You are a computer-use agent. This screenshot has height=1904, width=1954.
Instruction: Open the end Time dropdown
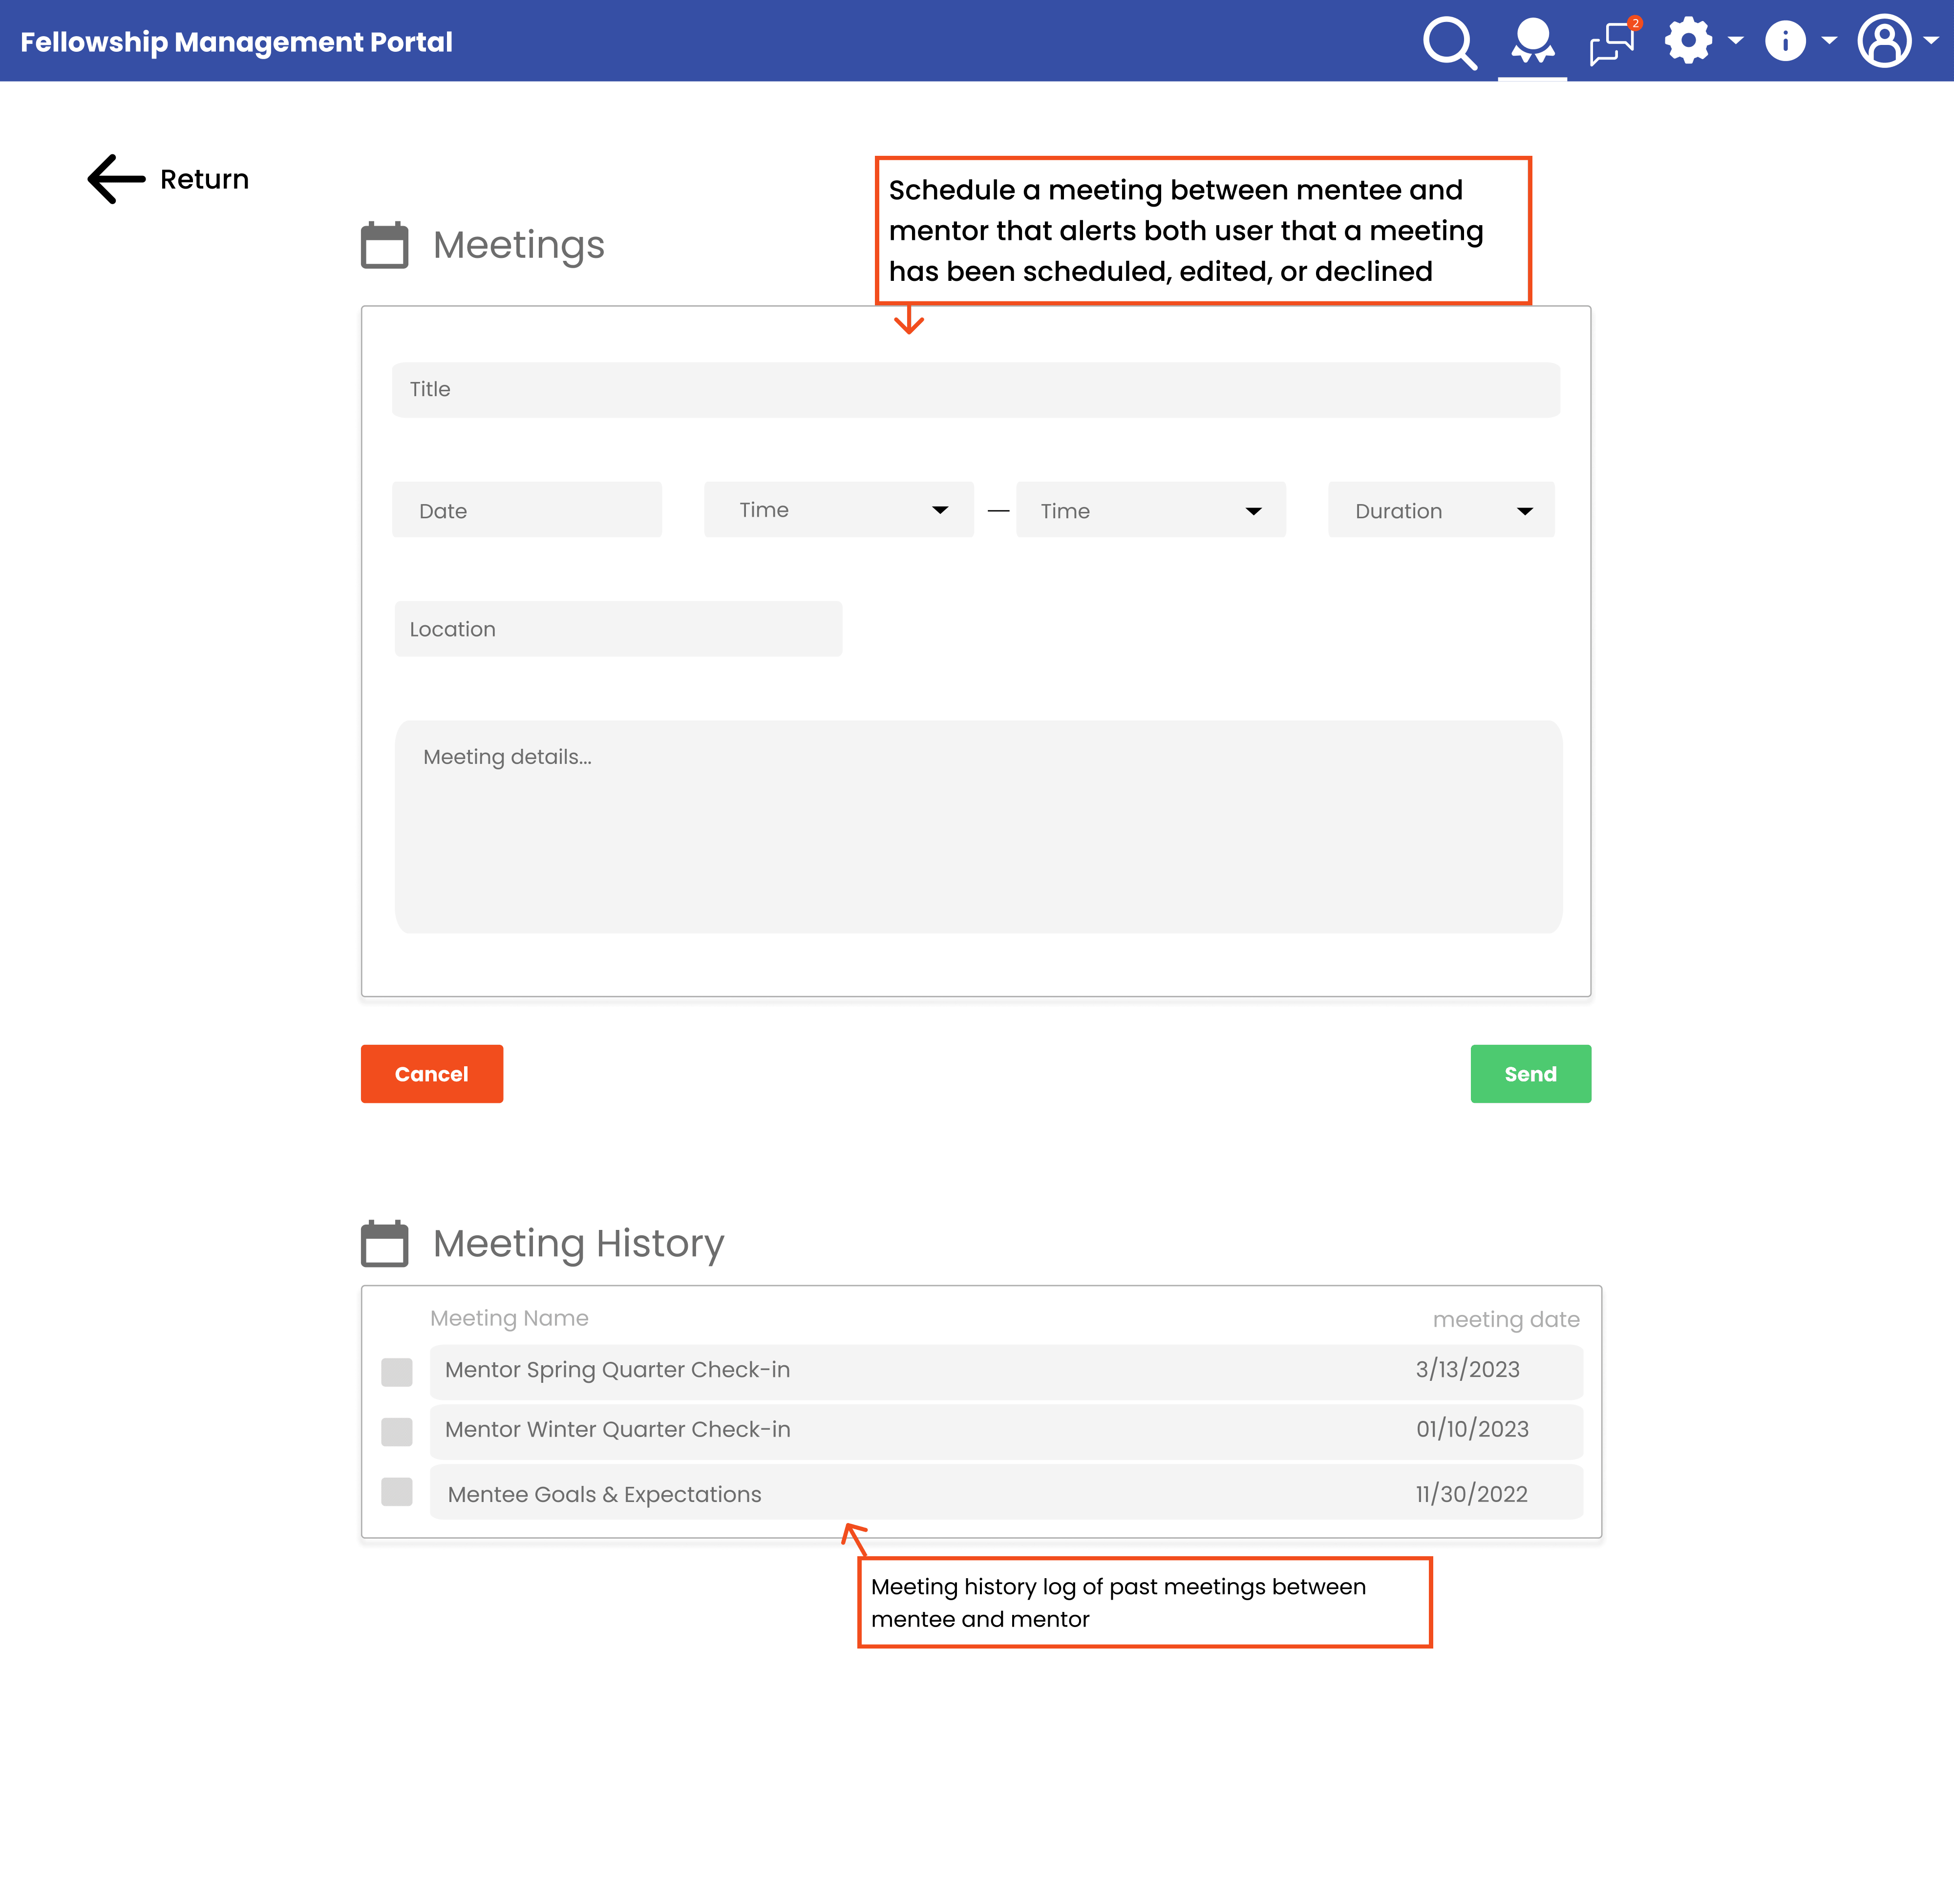click(x=1150, y=510)
